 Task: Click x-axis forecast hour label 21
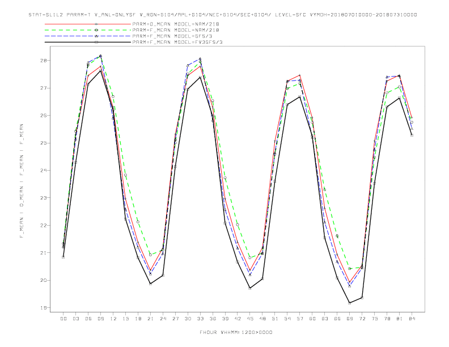click(150, 319)
